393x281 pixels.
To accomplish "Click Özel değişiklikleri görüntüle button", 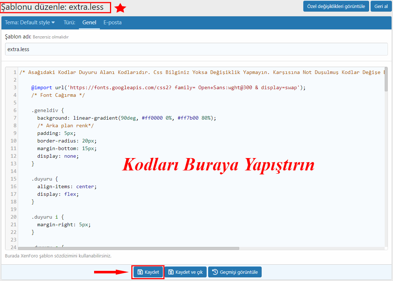I will pos(336,6).
